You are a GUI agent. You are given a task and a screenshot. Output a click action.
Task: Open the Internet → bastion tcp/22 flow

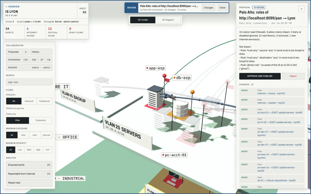pyautogui.click(x=272, y=101)
